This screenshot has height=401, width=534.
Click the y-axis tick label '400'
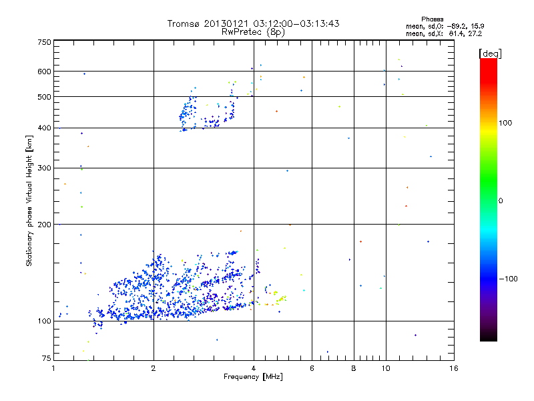(44, 128)
